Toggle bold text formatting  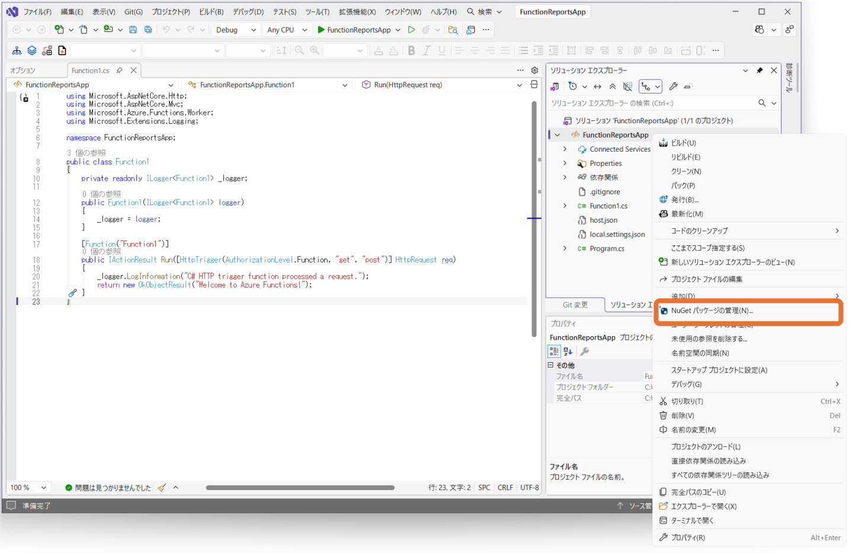[411, 50]
